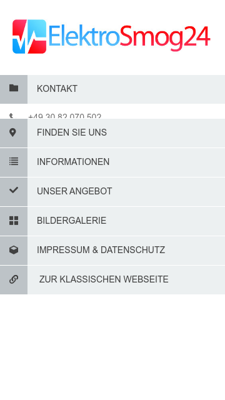The image size is (225, 400).
Task: Click the box icon beside Impressum
Action: point(14,250)
